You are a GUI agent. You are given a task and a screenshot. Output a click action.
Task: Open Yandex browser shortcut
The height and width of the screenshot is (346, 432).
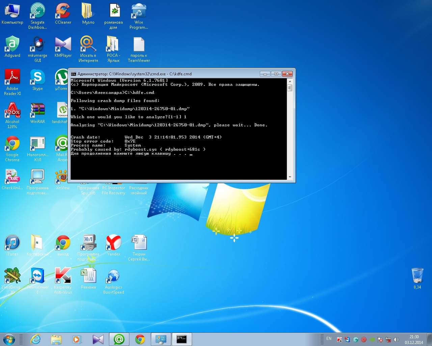[113, 245]
